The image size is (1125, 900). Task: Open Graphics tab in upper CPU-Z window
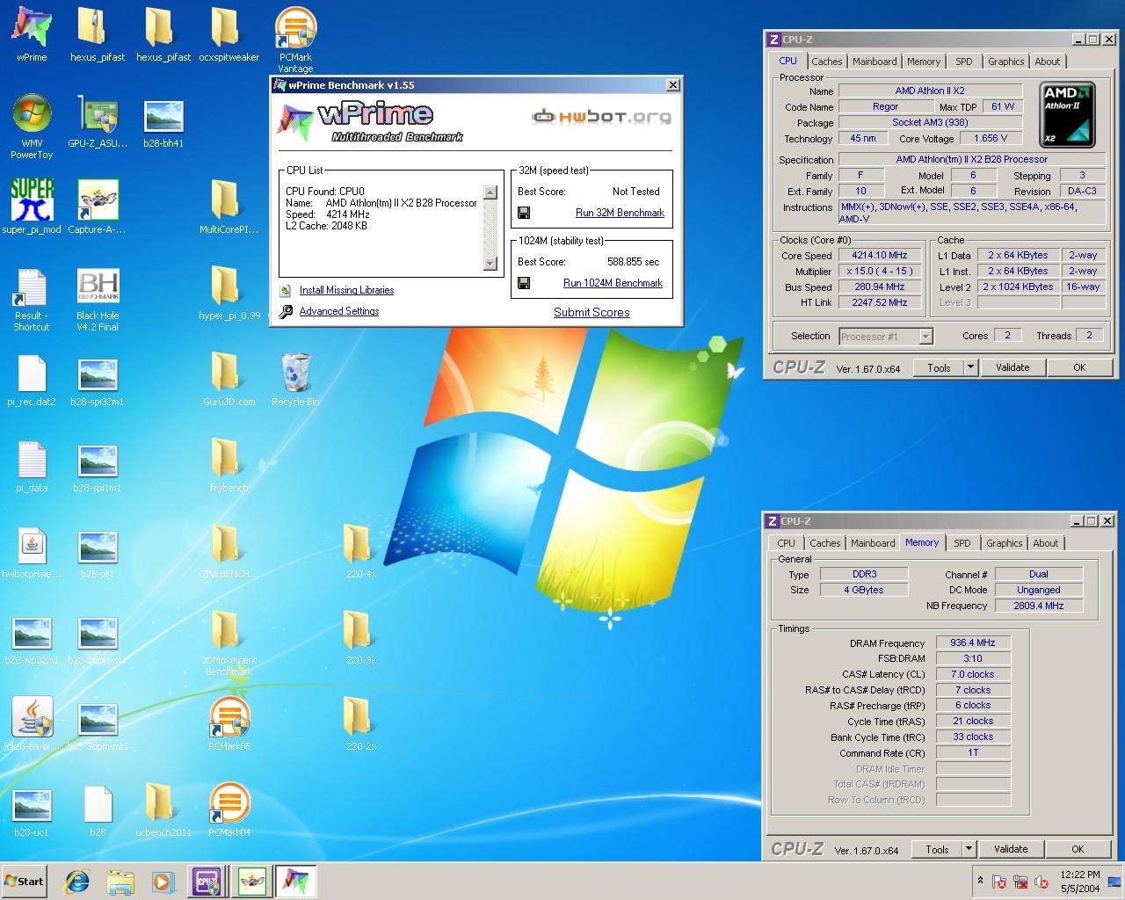pyautogui.click(x=1005, y=62)
